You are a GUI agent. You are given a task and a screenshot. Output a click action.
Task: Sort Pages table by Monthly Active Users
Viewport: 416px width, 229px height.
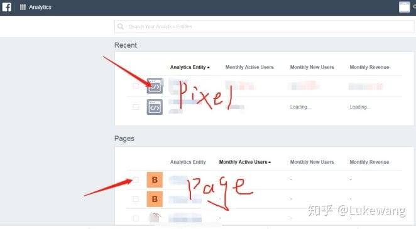tap(244, 162)
